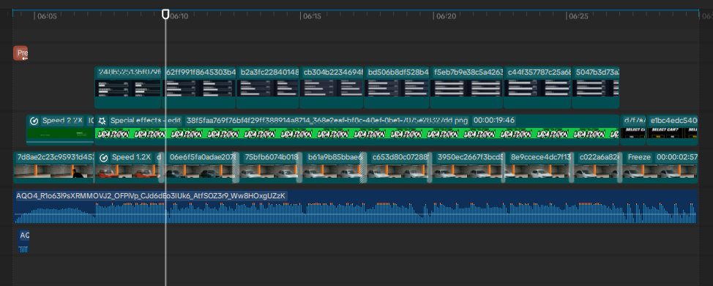The height and width of the screenshot is (286, 713).
Task: Select the c44f357787c25a6b overlay clip
Action: pos(537,87)
